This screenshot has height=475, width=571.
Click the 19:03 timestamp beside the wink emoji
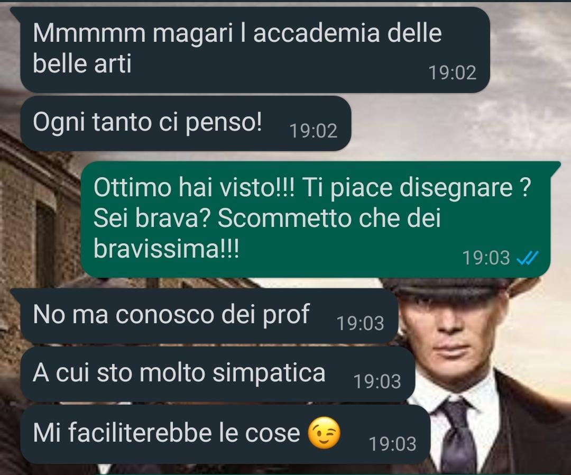[392, 444]
